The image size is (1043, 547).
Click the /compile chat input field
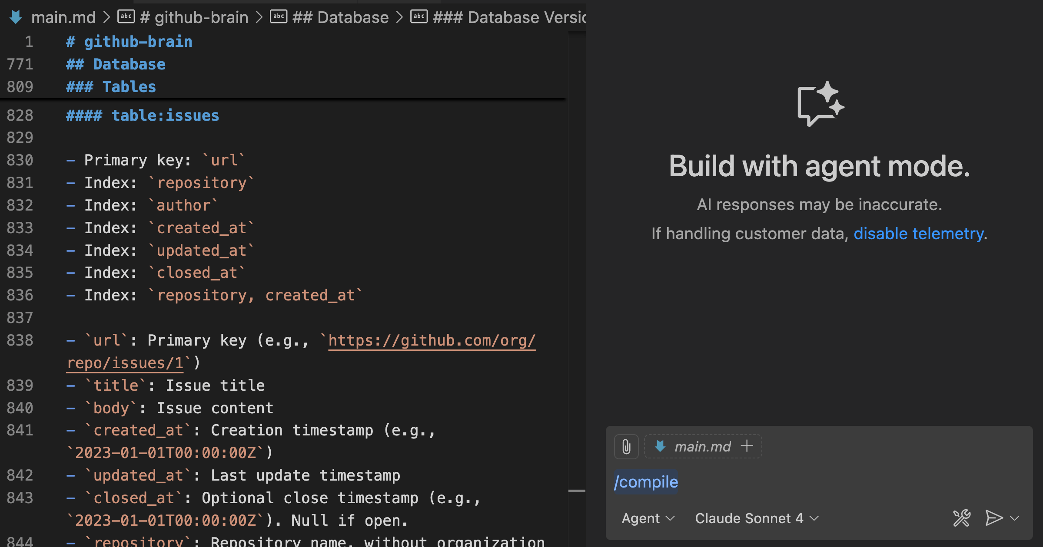pyautogui.click(x=646, y=482)
